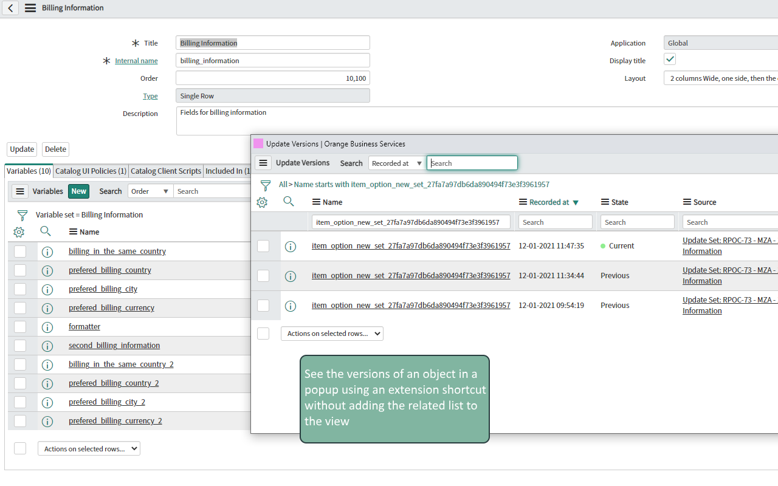Open the hamburger context menu beside Billing Information
Screen dimensions: 778x486
[x=30, y=8]
